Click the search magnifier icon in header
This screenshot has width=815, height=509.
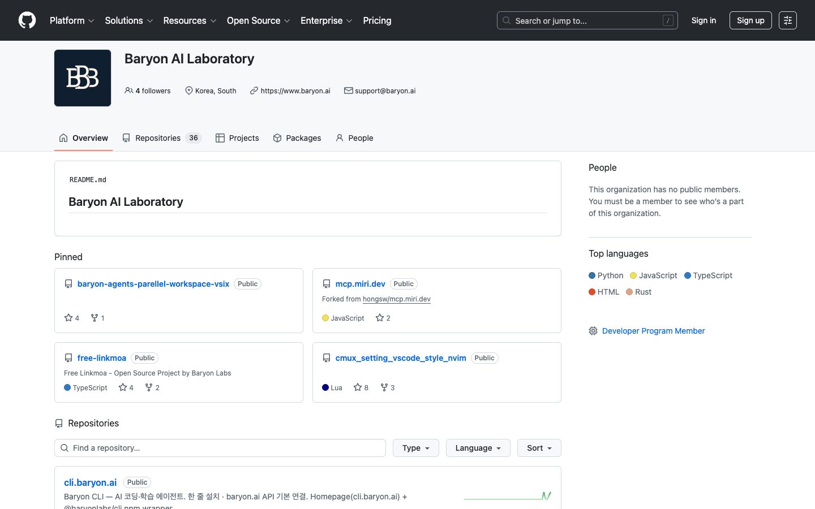[x=507, y=20]
